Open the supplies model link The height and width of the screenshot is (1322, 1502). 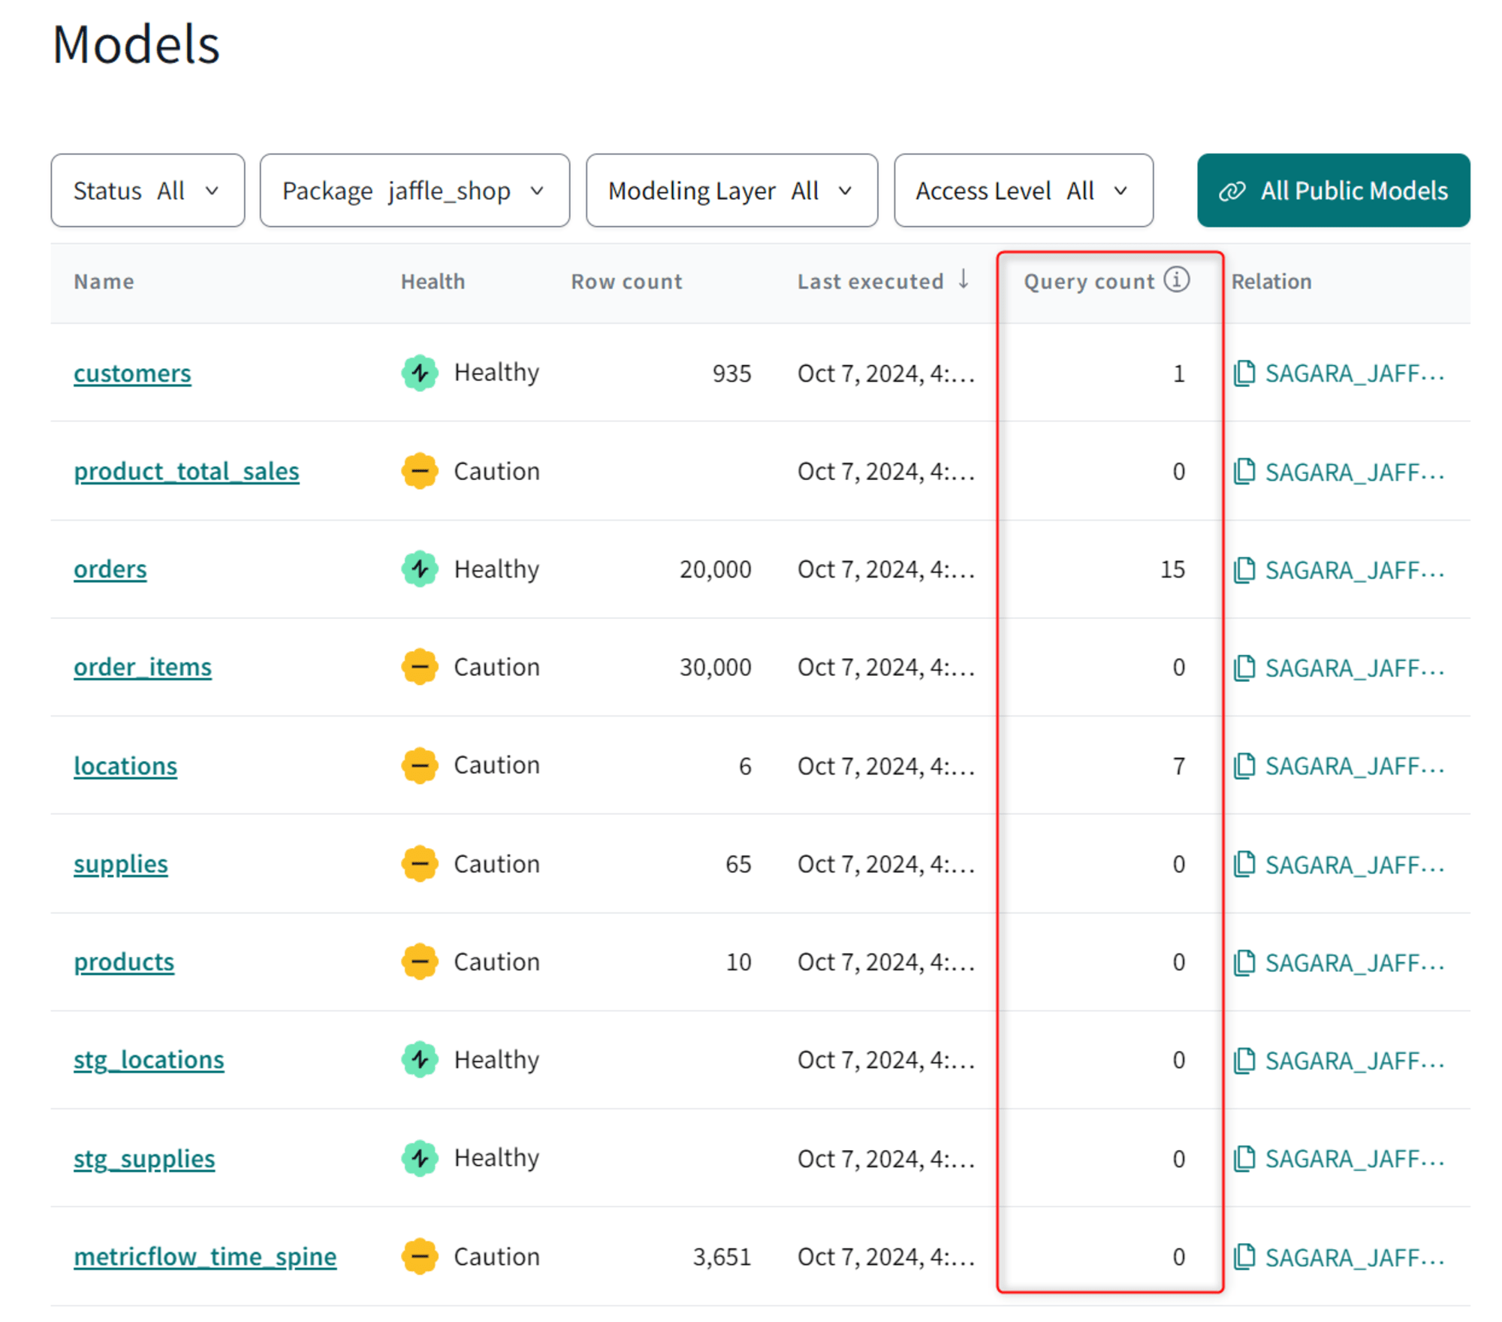(121, 865)
